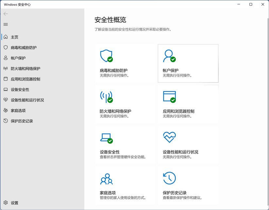The width and height of the screenshot is (269, 210).
Task: Click the shield icon beside sidebar 病毒和威胁防护
Action: [5, 47]
